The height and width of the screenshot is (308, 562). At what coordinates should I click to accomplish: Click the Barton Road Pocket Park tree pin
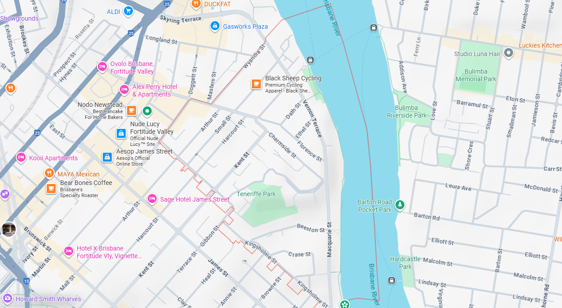(400, 205)
